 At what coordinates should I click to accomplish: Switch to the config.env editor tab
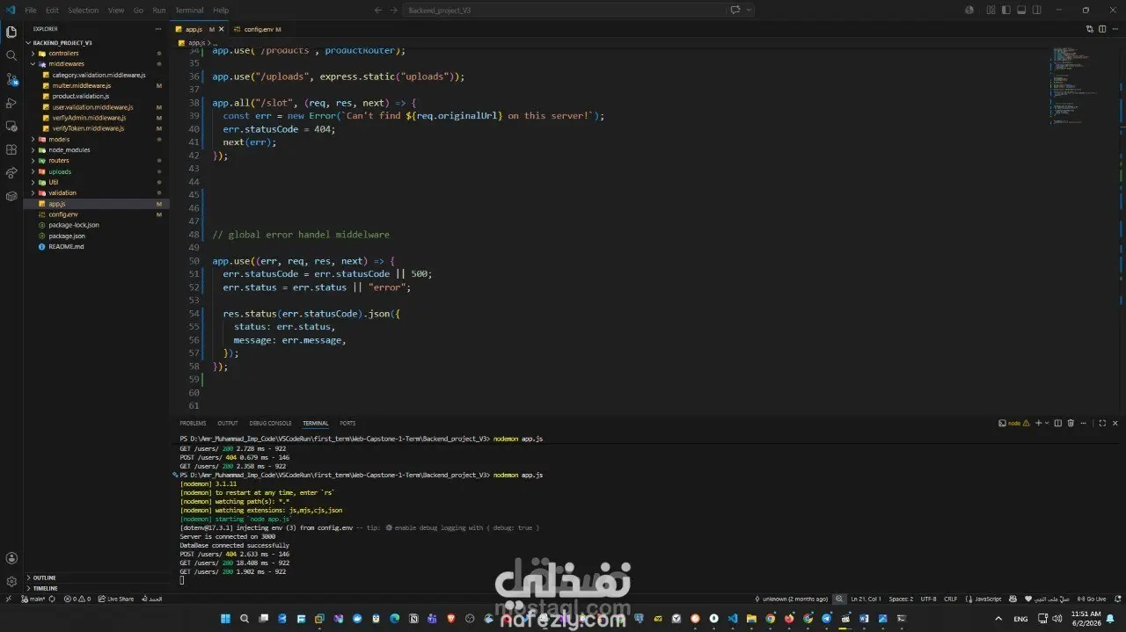coord(257,29)
